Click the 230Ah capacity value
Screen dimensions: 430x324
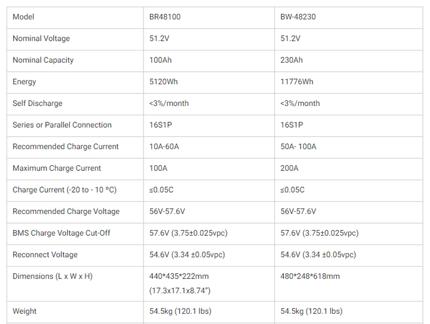pyautogui.click(x=291, y=60)
